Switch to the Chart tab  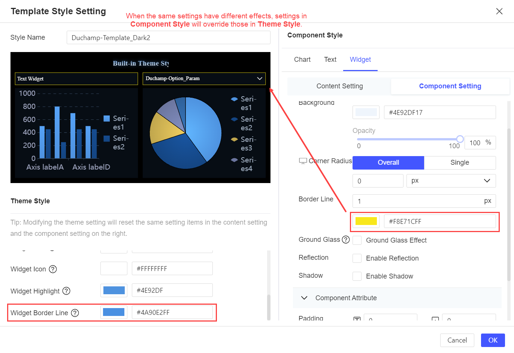pos(302,60)
